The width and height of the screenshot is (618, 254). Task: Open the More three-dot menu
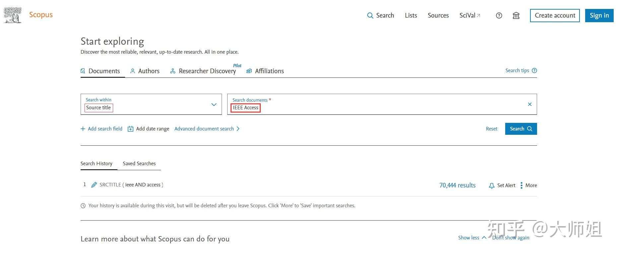tap(522, 185)
